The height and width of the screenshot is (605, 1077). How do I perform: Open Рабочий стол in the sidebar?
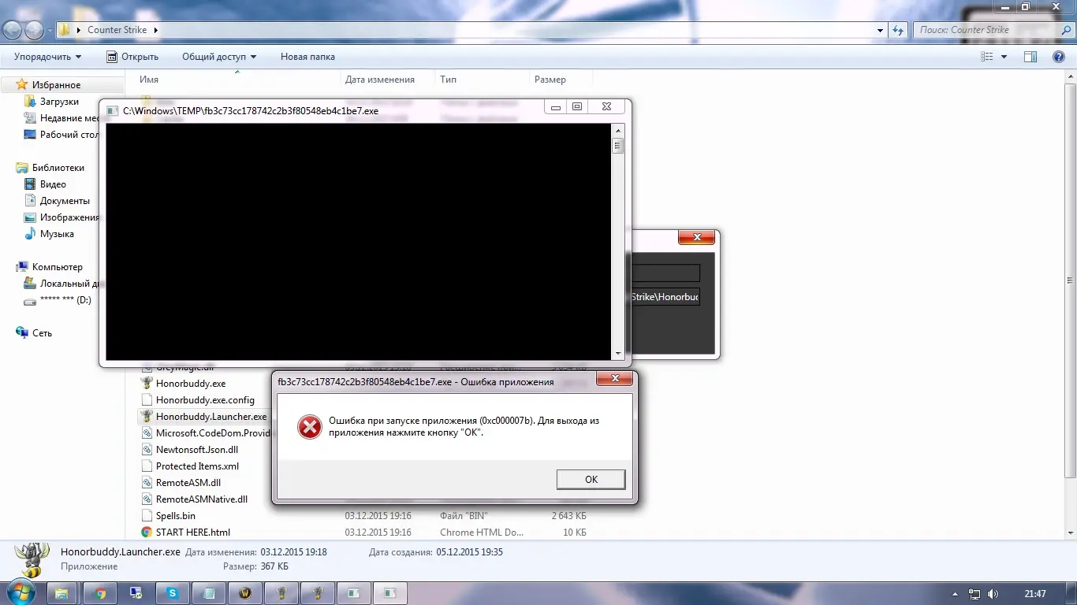69,135
